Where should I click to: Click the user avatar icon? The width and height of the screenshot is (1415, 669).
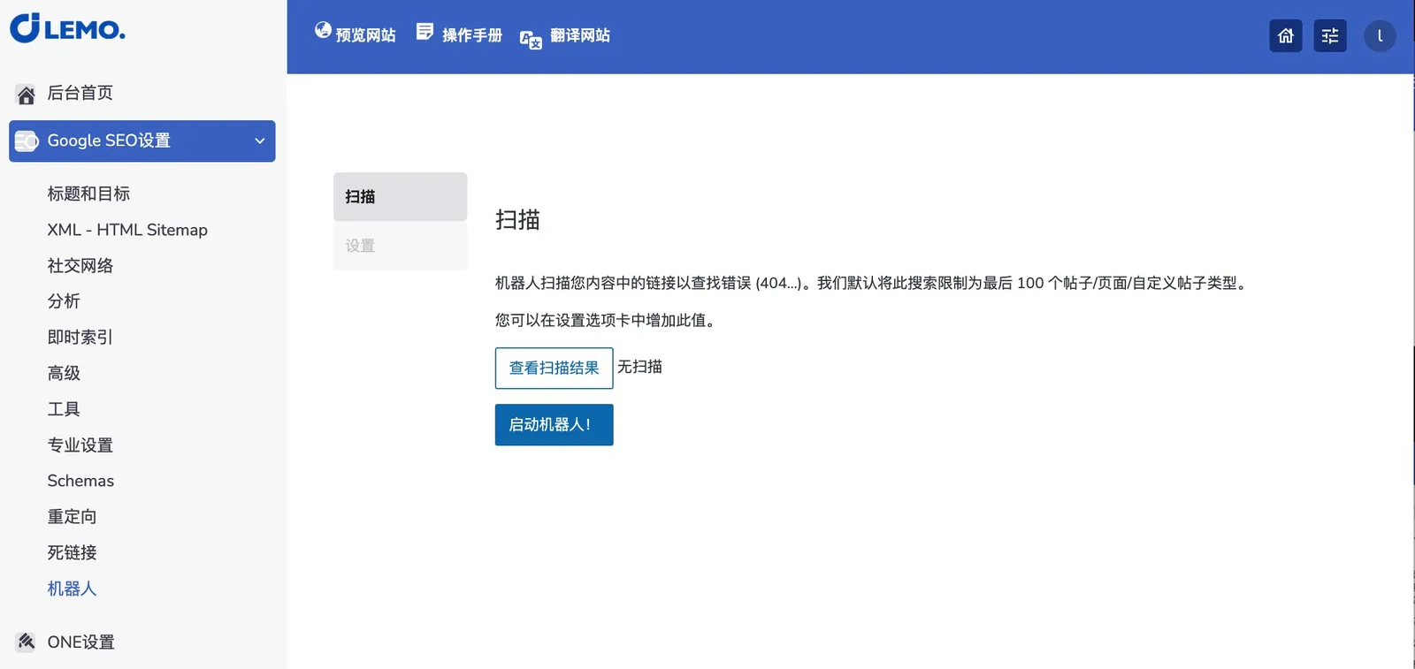tap(1379, 36)
